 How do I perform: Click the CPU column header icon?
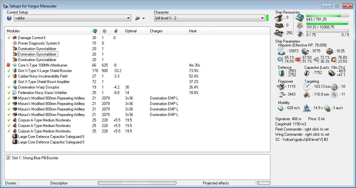[94, 31]
